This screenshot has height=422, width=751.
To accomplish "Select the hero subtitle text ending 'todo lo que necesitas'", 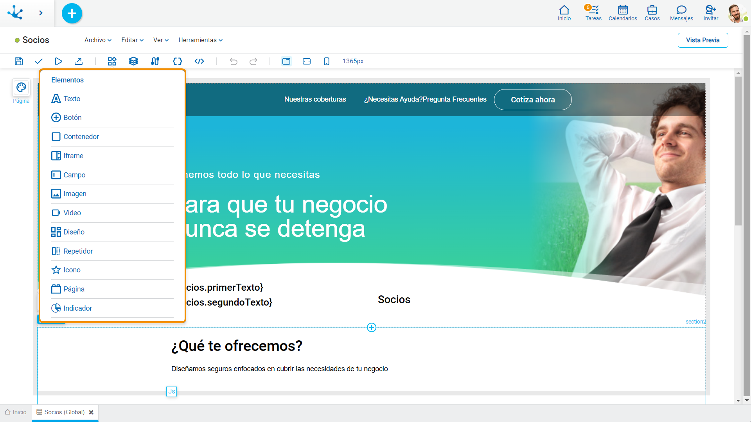I will (253, 175).
